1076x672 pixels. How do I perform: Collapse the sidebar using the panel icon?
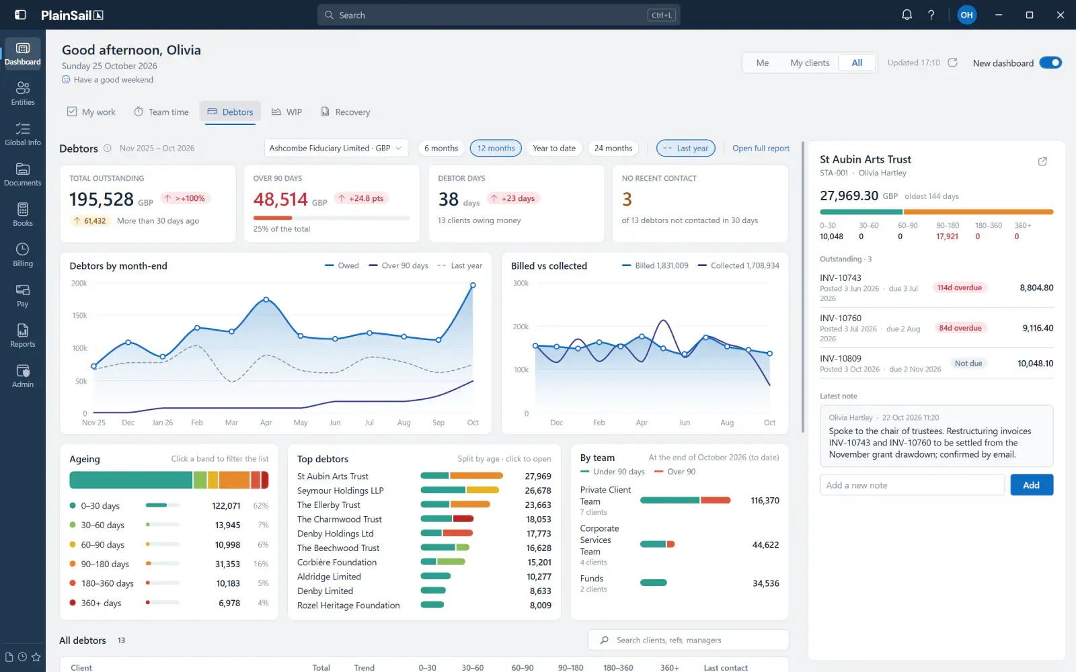click(20, 15)
